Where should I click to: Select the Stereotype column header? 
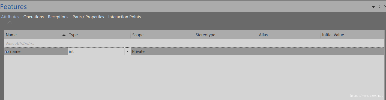tap(226, 35)
